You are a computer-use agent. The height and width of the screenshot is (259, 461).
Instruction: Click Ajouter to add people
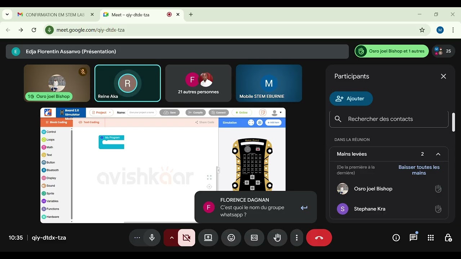pyautogui.click(x=351, y=99)
